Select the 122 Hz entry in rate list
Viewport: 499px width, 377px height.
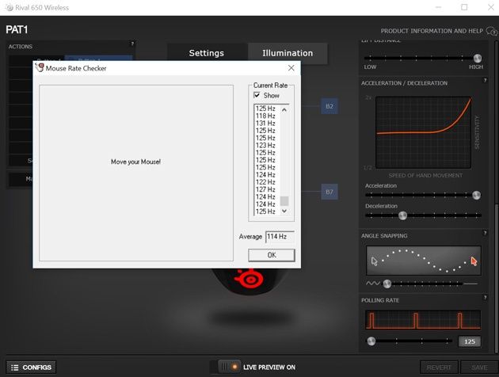tap(265, 182)
